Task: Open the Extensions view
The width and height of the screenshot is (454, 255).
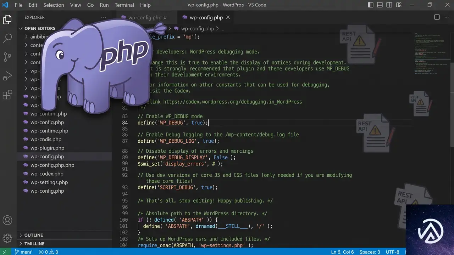Action: pyautogui.click(x=7, y=95)
